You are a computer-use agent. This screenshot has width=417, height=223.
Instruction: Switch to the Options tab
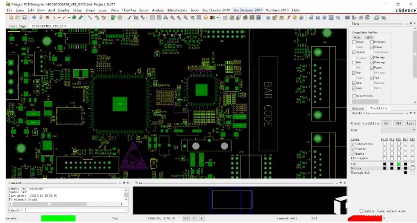(357, 108)
